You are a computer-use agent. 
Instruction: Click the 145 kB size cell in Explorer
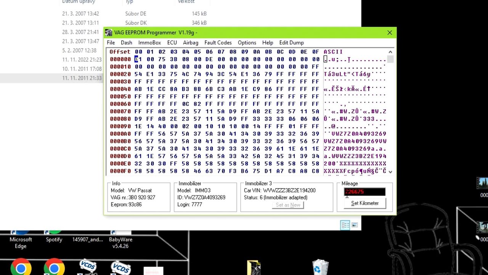point(199,14)
